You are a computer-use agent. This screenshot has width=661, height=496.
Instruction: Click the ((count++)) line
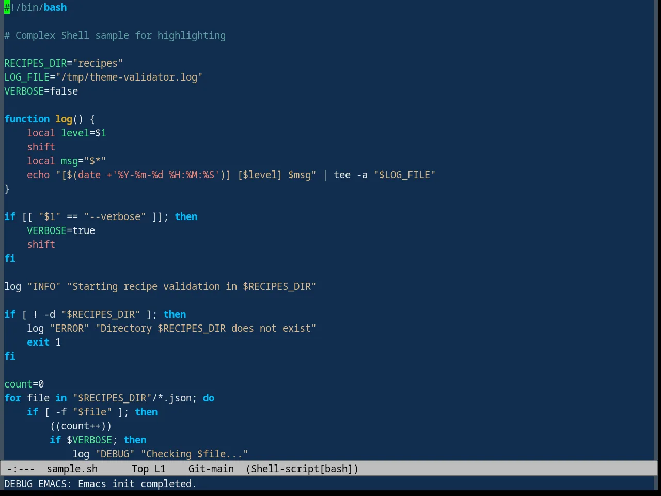click(x=81, y=426)
